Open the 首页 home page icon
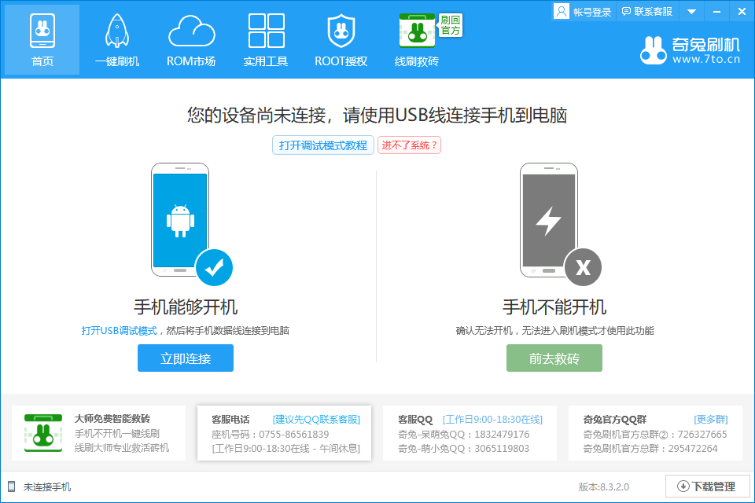The width and height of the screenshot is (755, 503). (41, 30)
